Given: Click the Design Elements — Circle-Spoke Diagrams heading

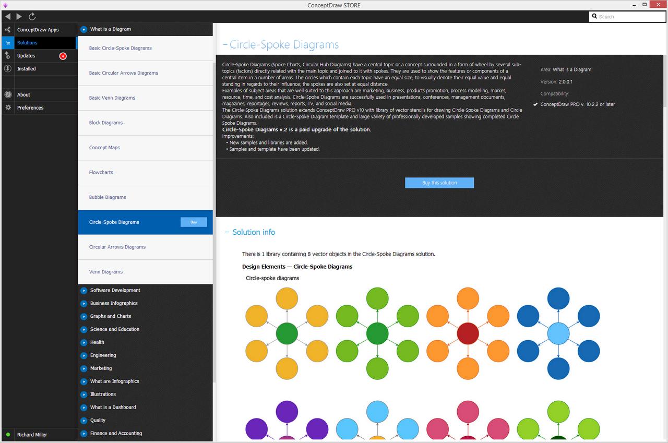Looking at the screenshot, I should click(297, 267).
